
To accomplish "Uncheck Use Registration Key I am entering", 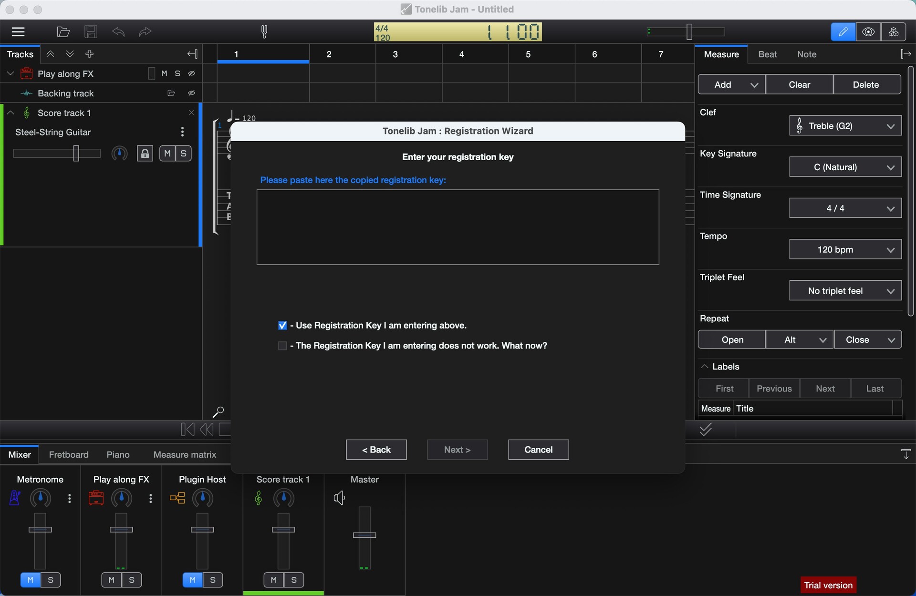I will pyautogui.click(x=282, y=325).
